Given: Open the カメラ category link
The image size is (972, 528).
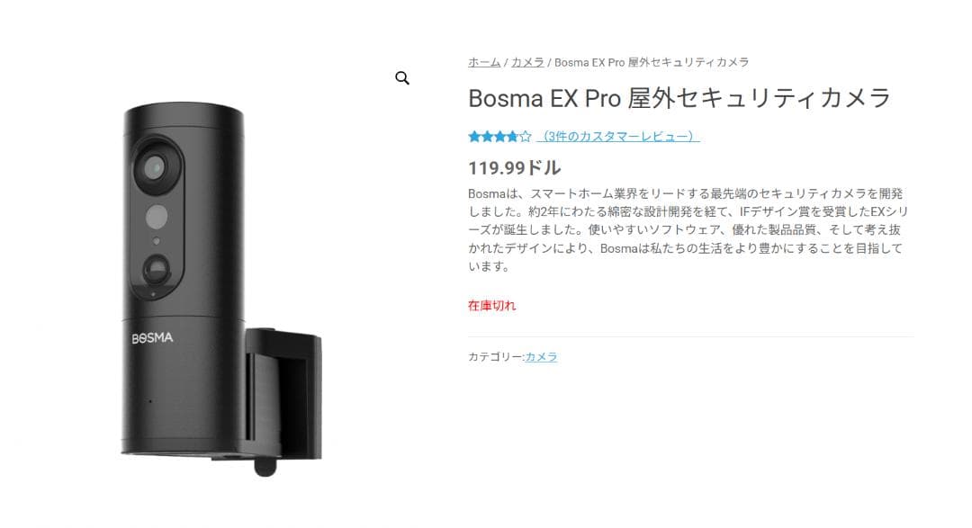Looking at the screenshot, I should pos(544,356).
